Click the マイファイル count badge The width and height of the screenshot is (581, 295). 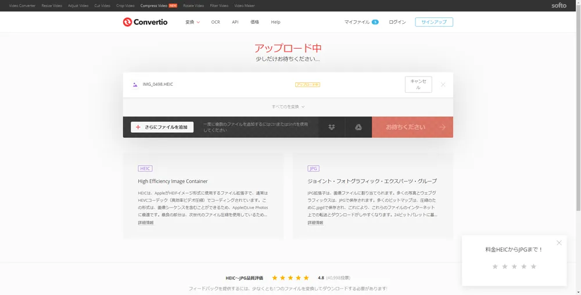[x=375, y=22]
